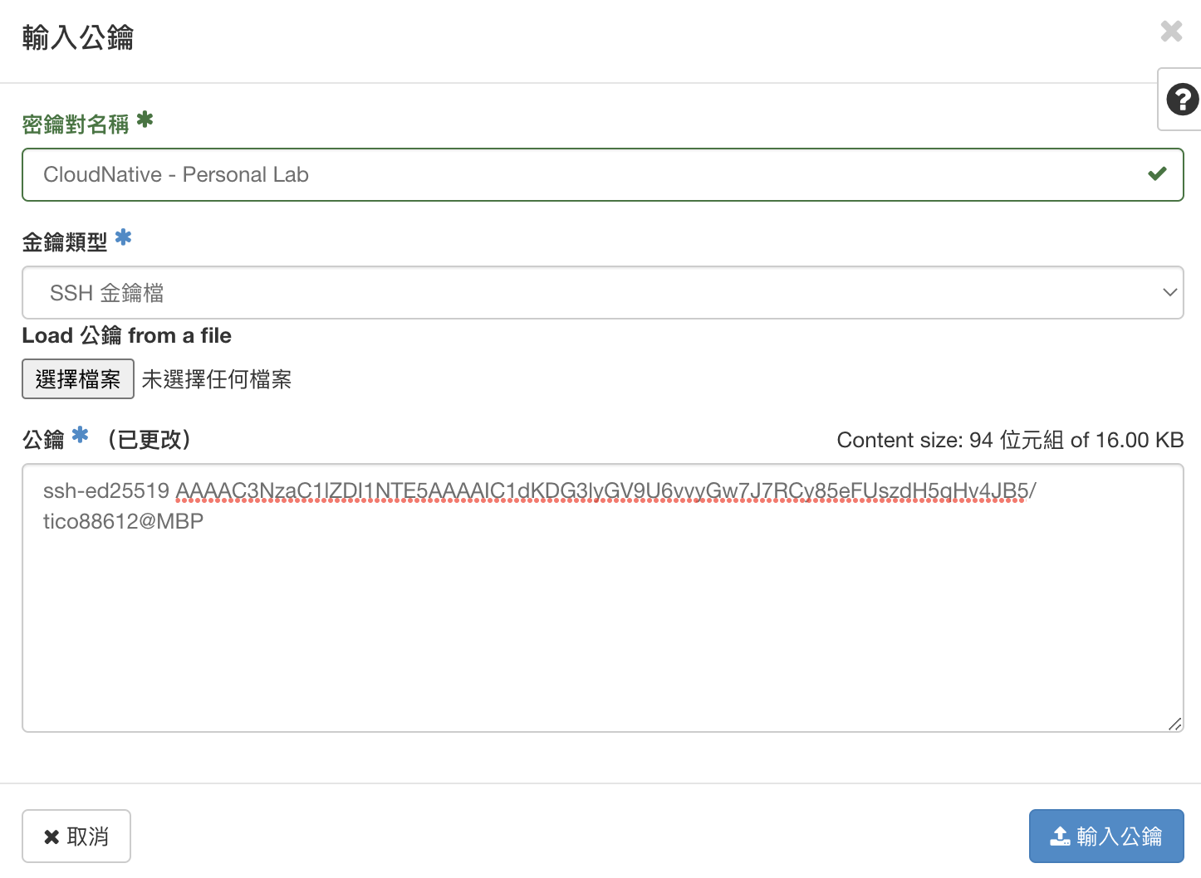Click the green checkmark in the name field
Viewport: 1201px width, 878px height.
click(x=1157, y=174)
